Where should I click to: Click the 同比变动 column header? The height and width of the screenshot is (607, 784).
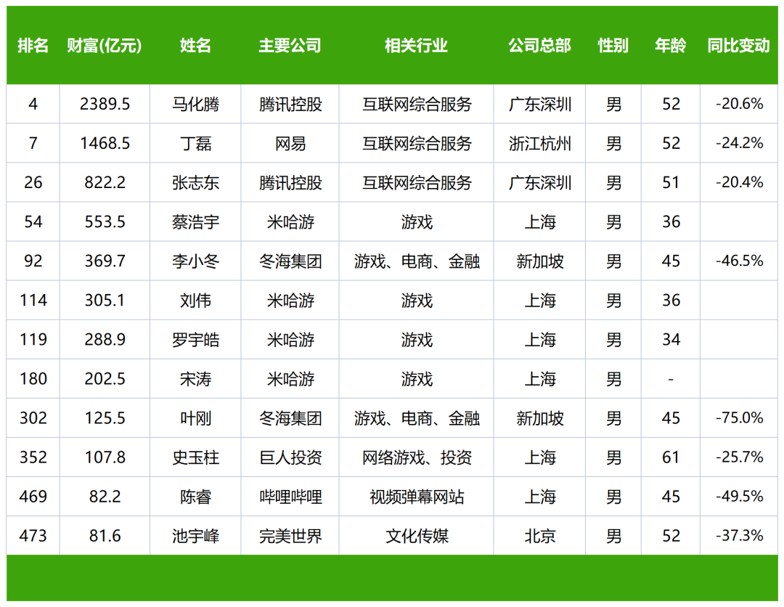[x=738, y=46]
